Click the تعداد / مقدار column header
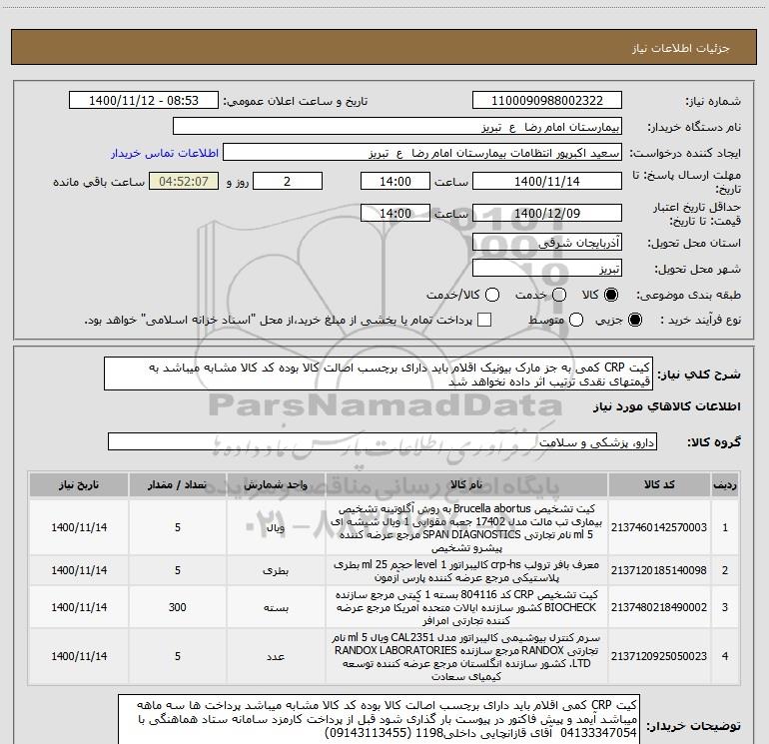 pos(178,484)
